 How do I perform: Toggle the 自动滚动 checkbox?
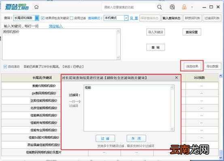point(5,66)
